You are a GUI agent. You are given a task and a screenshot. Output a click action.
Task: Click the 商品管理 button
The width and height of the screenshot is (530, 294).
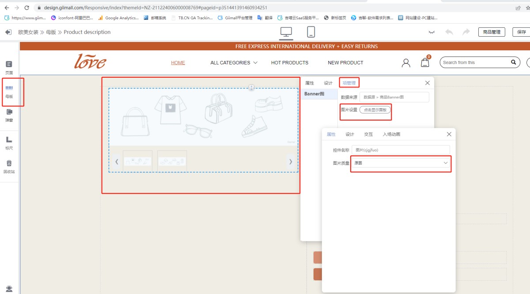tap(492, 32)
